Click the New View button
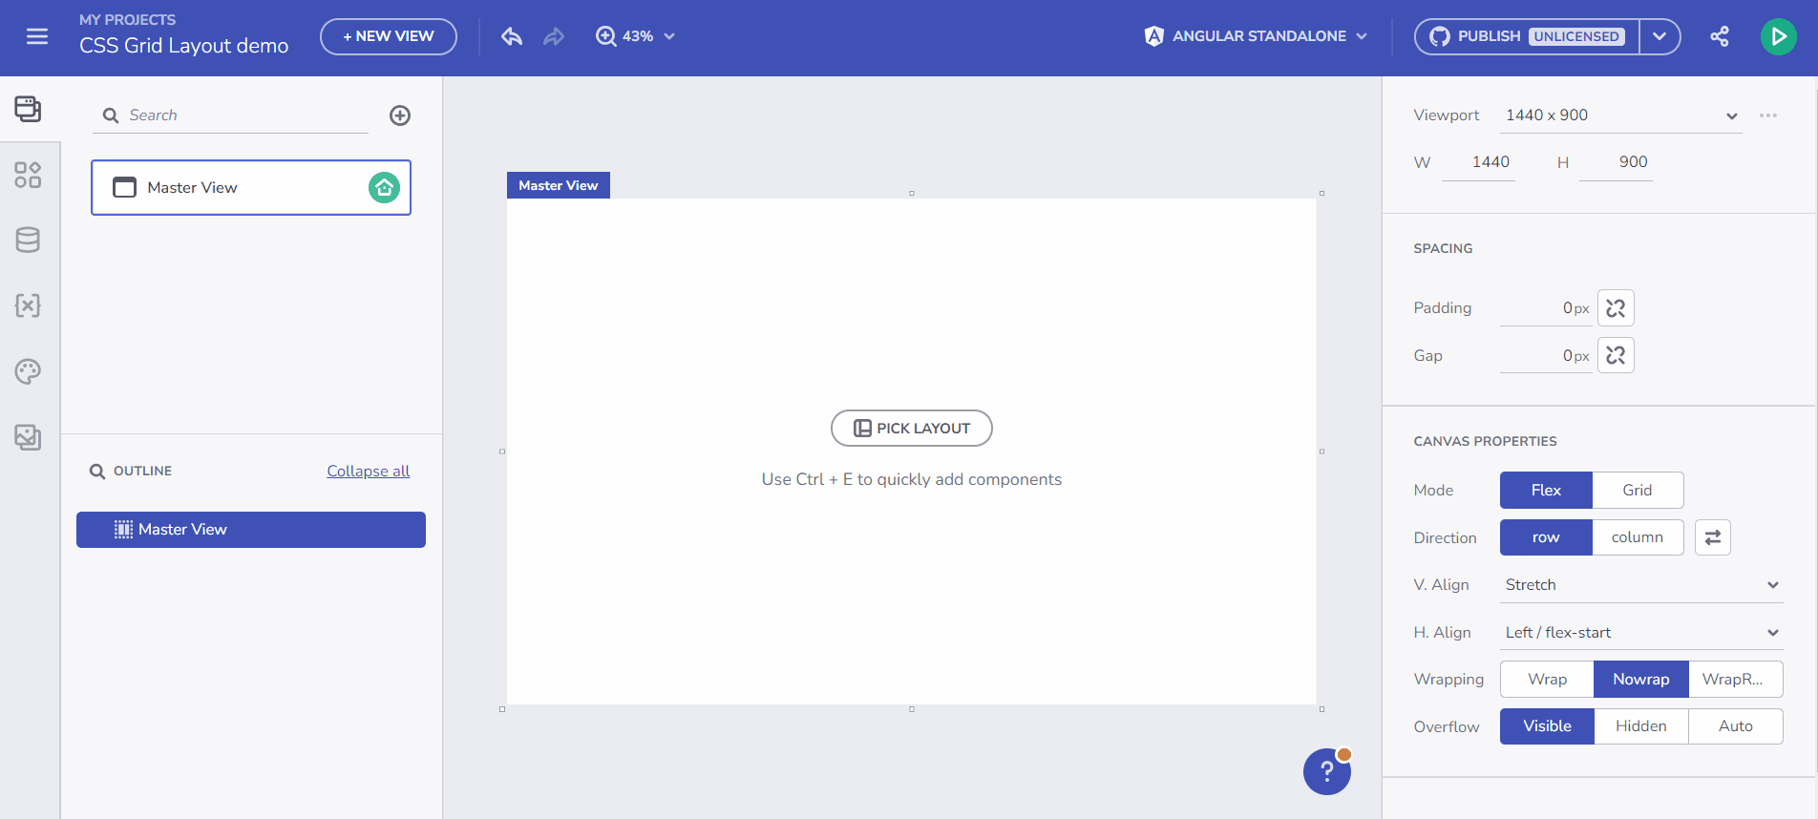1818x819 pixels. (389, 36)
